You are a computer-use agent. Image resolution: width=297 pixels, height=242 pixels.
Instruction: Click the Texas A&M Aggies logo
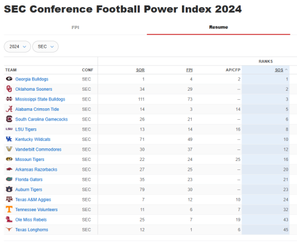click(x=9, y=199)
